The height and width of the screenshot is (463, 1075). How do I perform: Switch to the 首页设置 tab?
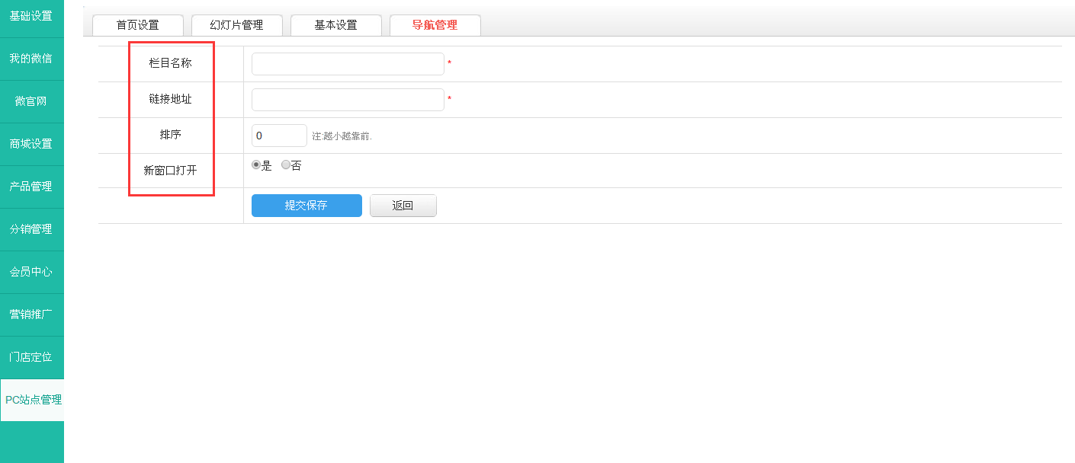138,25
